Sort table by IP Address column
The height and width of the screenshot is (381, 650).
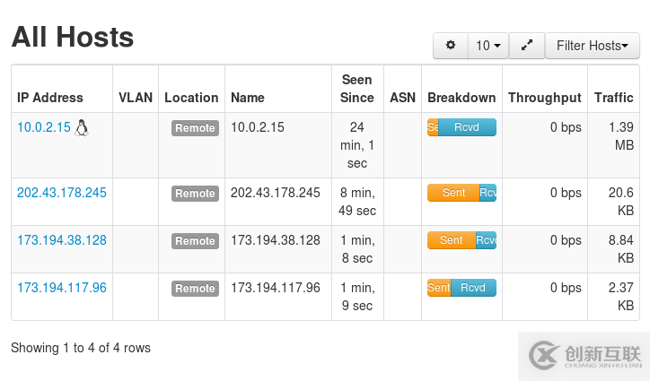point(50,98)
